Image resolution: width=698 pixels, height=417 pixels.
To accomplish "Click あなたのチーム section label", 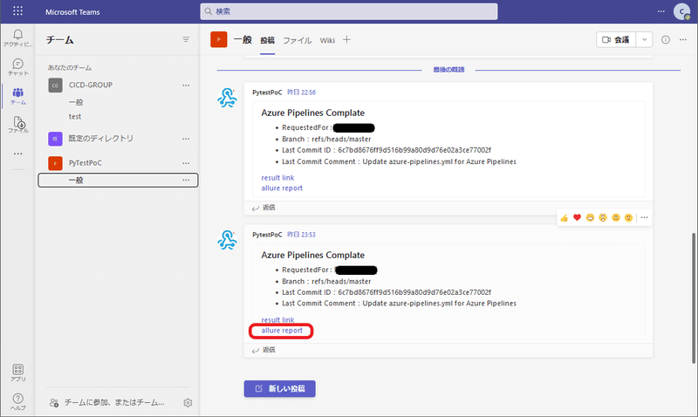I will (70, 68).
